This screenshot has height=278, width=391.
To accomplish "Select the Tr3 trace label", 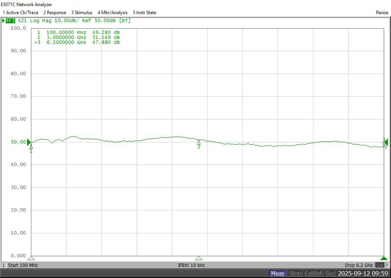I will click(10, 20).
